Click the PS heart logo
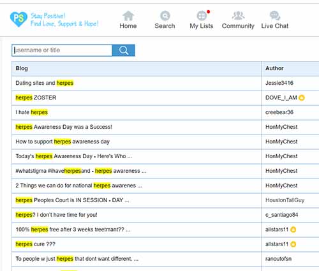319x271 pixels. [x=19, y=19]
